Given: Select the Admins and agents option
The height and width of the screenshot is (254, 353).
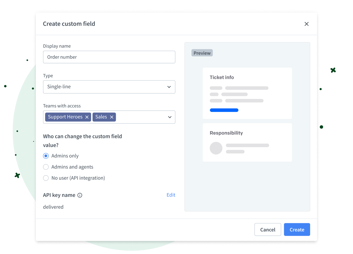Looking at the screenshot, I should click(46, 167).
